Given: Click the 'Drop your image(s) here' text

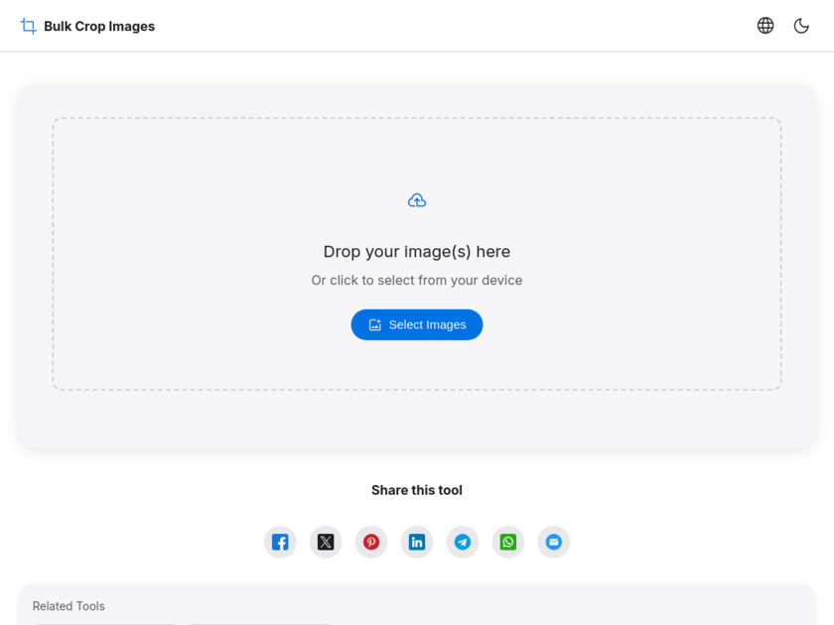Looking at the screenshot, I should coord(417,251).
